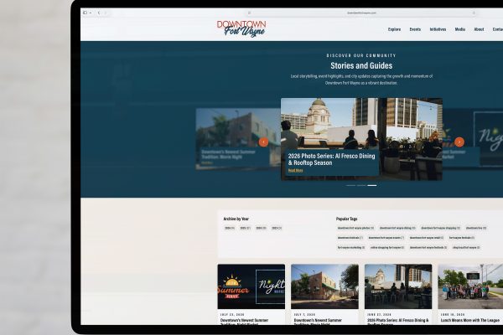The height and width of the screenshot is (335, 503).
Task: Filter archive by year 2023
Action: click(277, 229)
